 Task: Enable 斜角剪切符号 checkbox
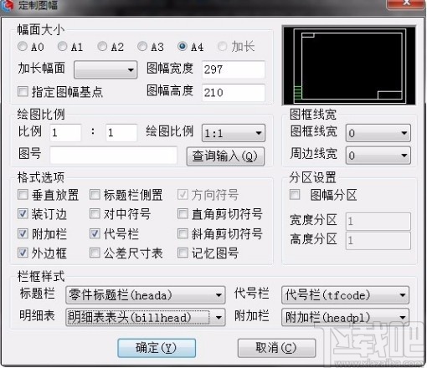pyautogui.click(x=183, y=233)
